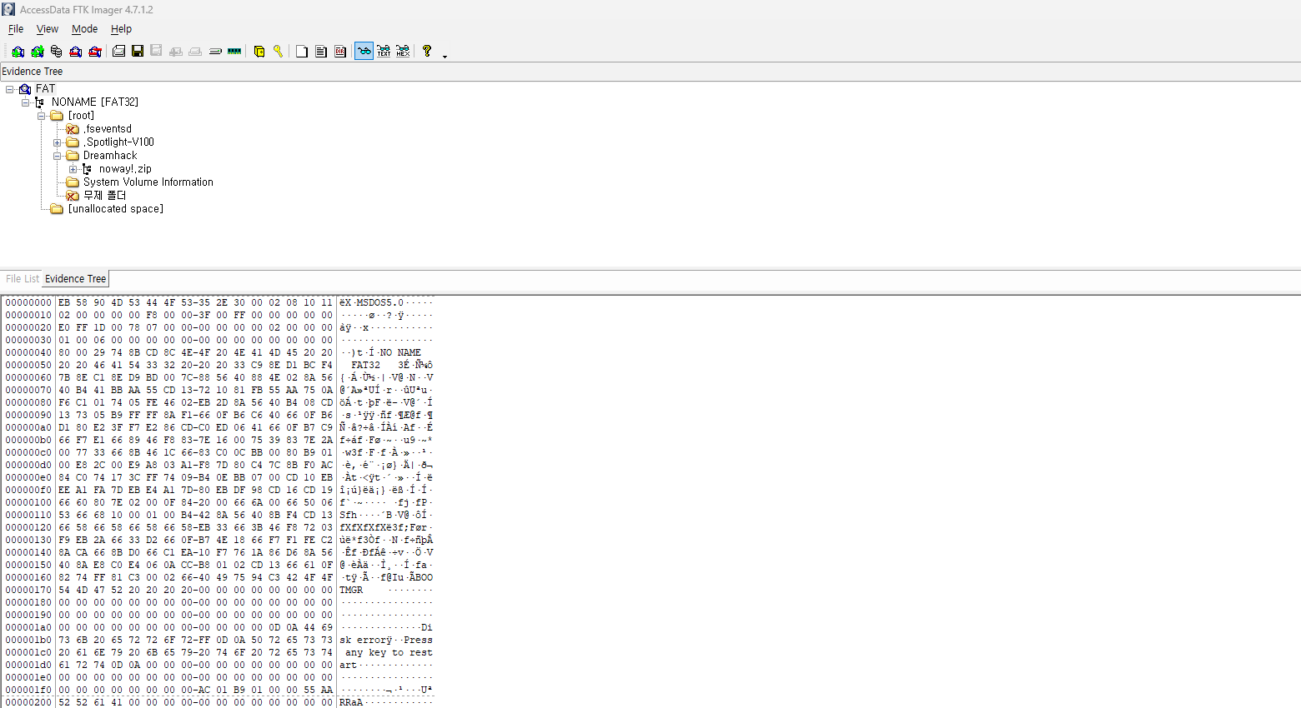Toggle view files as TEXT mode
Viewport: 1301px width, 708px height.
384,52
